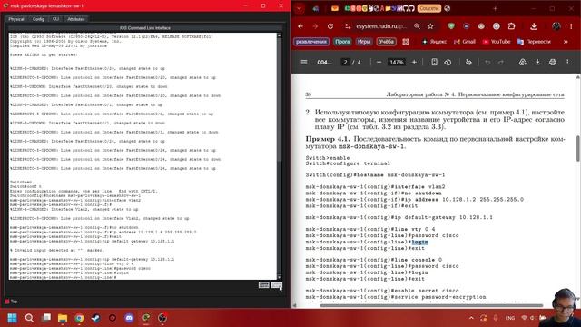Expand the browser tab search chevron
The height and width of the screenshot is (327, 581).
[299, 8]
